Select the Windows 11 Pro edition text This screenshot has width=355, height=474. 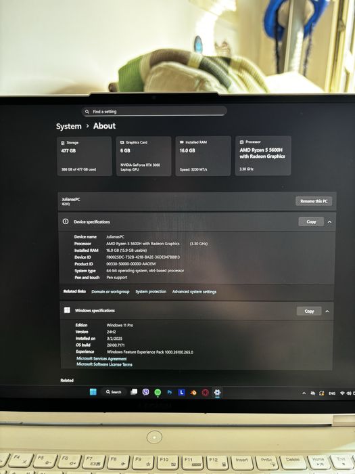(x=120, y=325)
